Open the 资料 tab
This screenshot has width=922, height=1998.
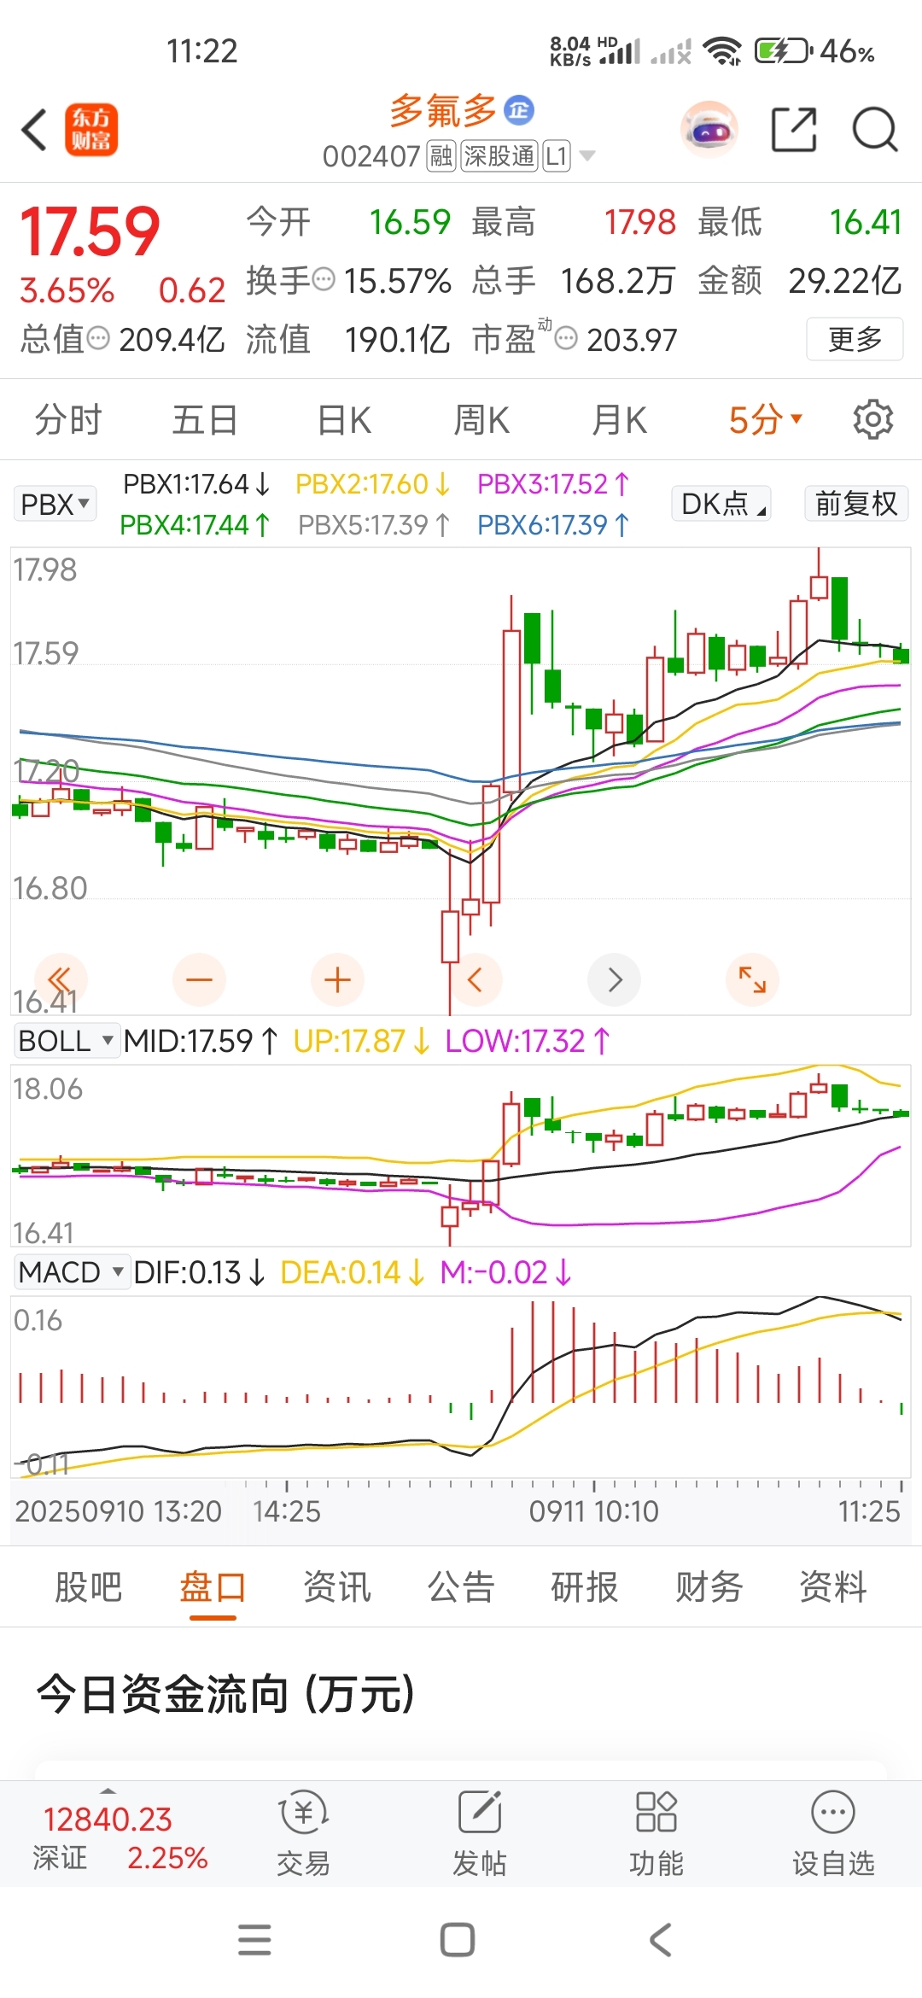[833, 1588]
